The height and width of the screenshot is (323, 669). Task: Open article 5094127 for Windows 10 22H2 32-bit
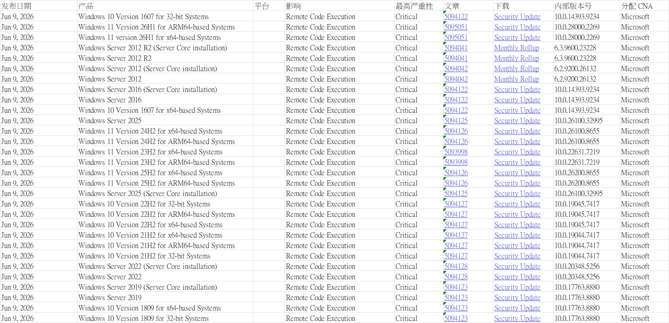pyautogui.click(x=456, y=204)
